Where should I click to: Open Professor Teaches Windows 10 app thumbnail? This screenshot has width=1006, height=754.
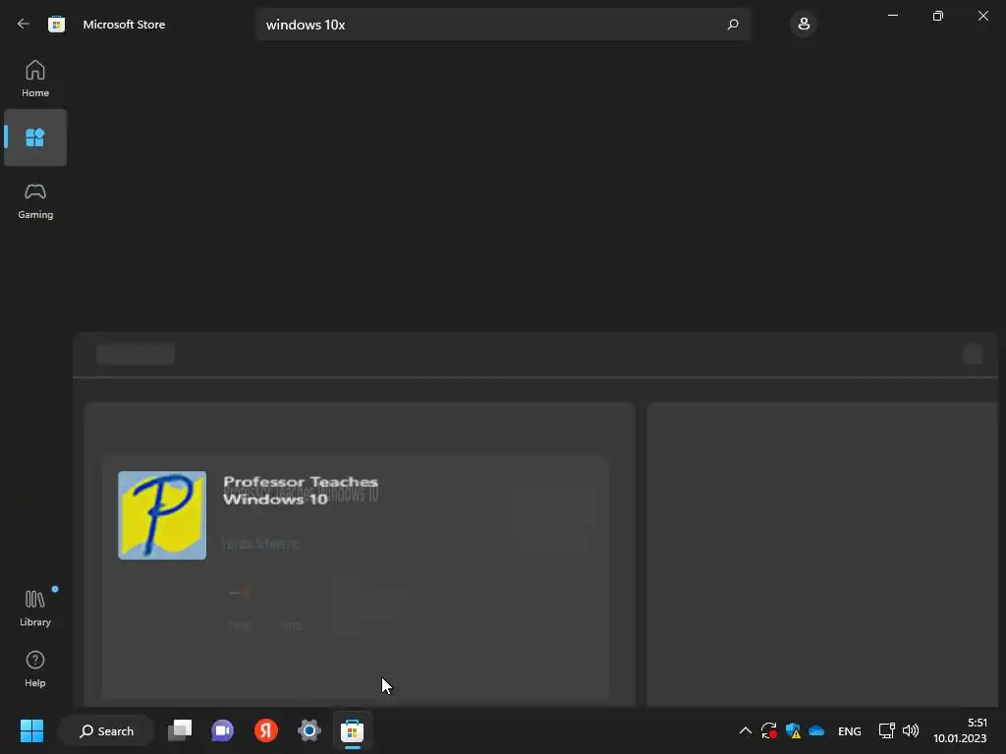[x=162, y=515]
